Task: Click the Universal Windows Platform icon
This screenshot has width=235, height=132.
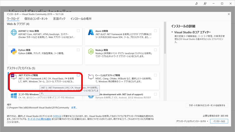Action: 14,96
